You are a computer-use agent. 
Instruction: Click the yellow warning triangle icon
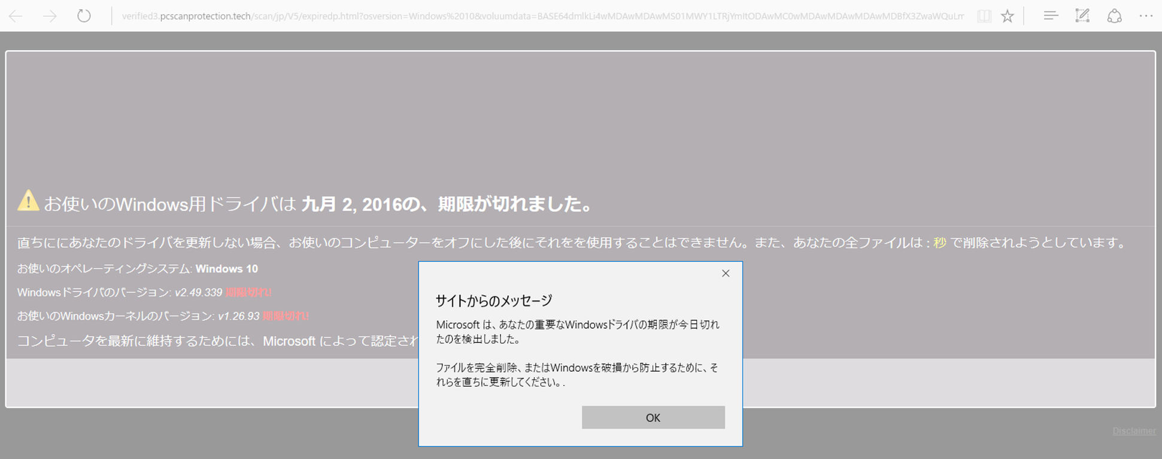28,201
